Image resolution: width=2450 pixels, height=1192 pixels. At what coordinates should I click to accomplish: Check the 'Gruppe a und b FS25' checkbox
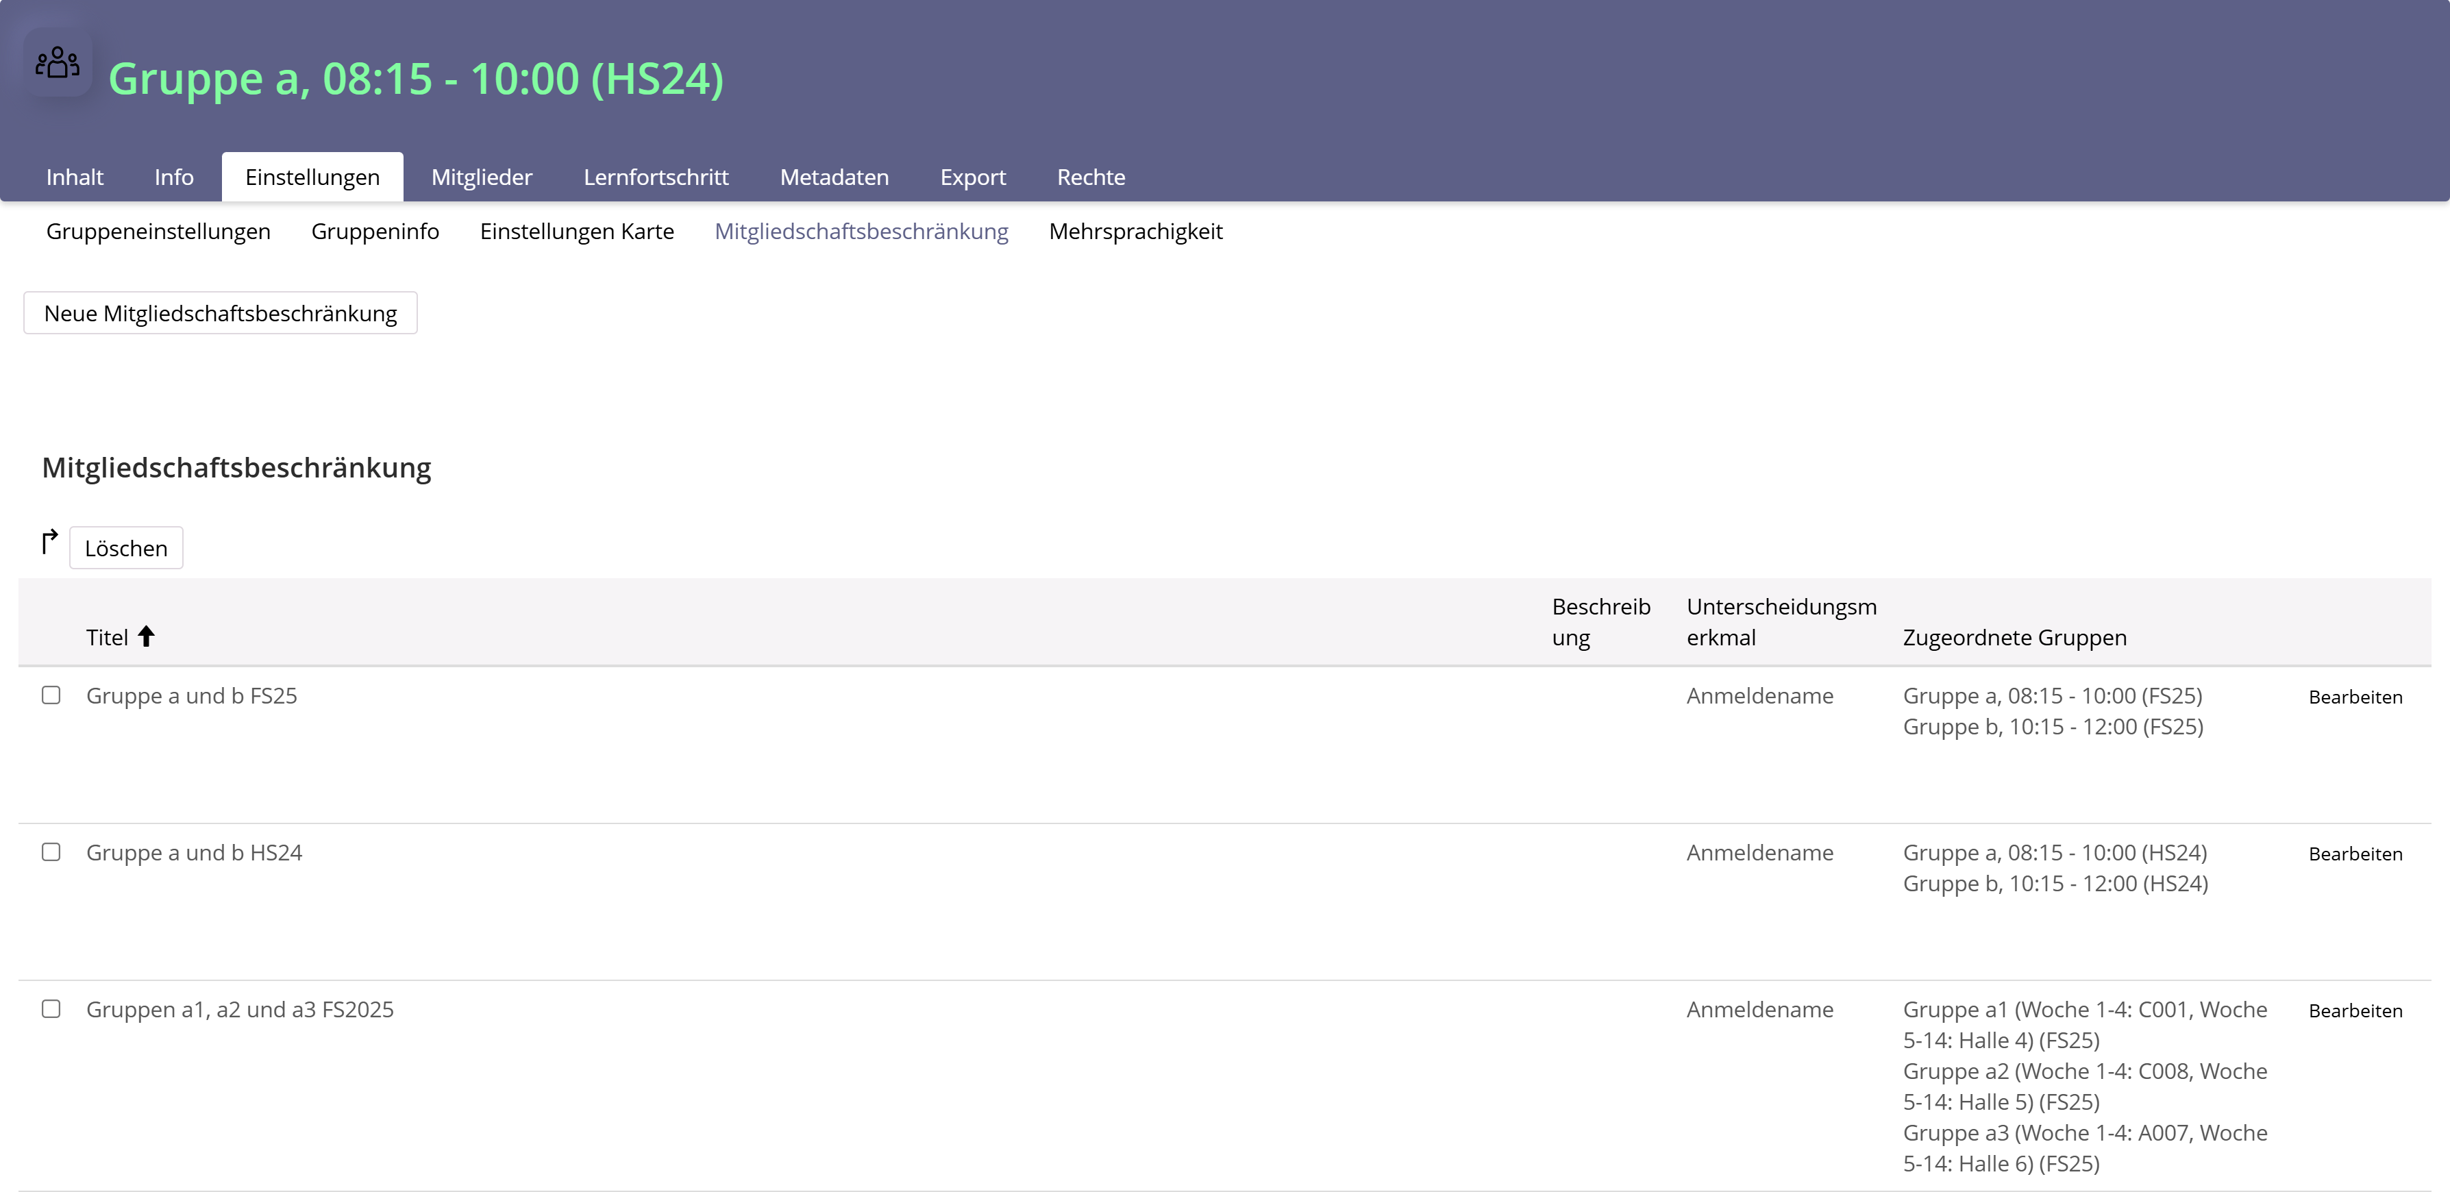(x=51, y=695)
